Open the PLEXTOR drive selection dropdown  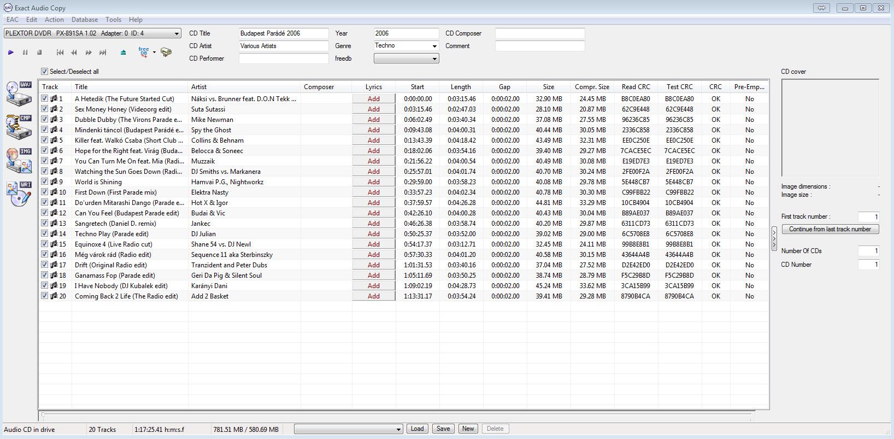[92, 33]
